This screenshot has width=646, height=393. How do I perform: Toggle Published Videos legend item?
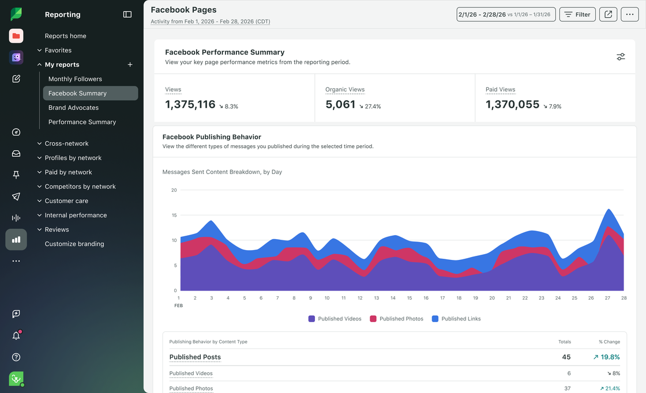pyautogui.click(x=335, y=319)
